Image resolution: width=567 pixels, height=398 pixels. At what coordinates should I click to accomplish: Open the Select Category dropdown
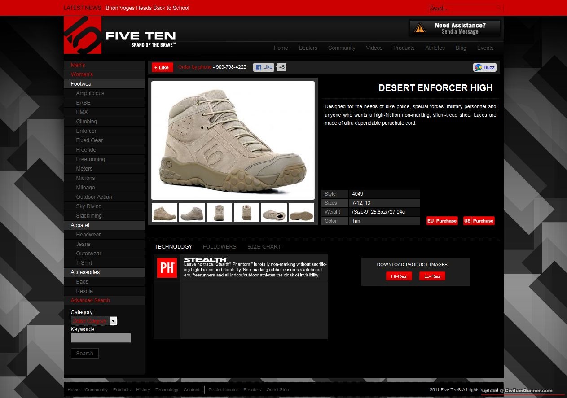[x=113, y=321]
